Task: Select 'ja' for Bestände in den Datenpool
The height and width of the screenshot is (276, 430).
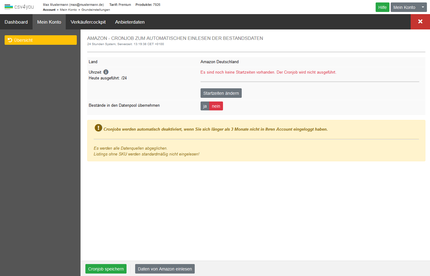Action: (x=205, y=106)
